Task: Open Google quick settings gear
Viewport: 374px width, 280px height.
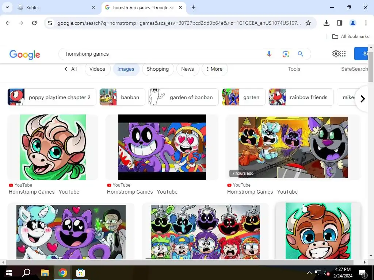Action: coord(336,54)
